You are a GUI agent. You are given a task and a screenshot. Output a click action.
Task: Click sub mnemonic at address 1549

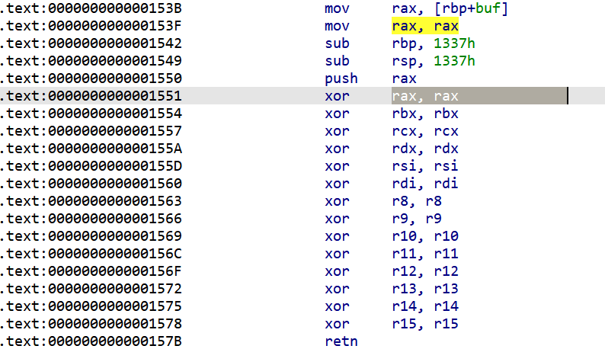pyautogui.click(x=337, y=61)
